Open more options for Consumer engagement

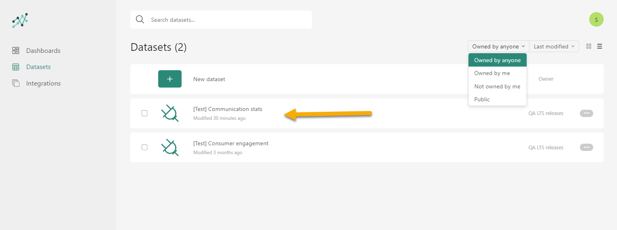click(586, 147)
